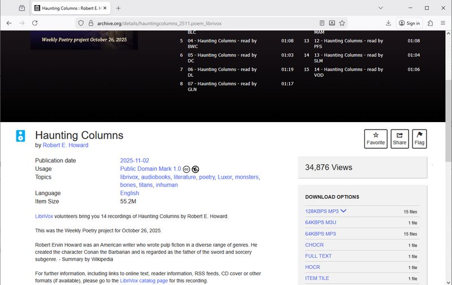Bookmark this page with star icon
The image size is (452, 285).
(342, 23)
